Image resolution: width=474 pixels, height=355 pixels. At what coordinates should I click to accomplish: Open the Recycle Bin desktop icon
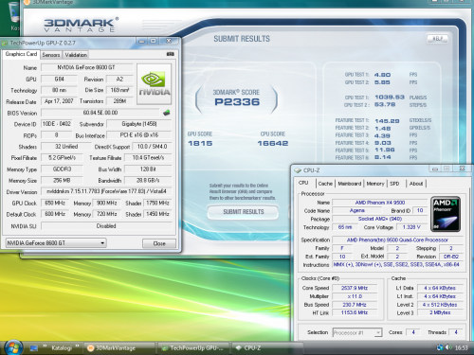click(x=14, y=16)
